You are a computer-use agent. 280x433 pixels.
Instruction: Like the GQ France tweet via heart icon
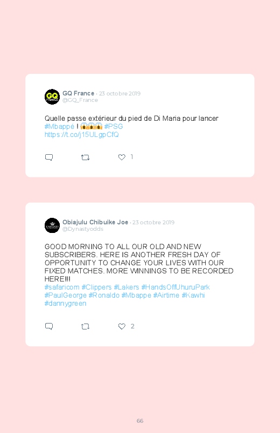pyautogui.click(x=122, y=157)
